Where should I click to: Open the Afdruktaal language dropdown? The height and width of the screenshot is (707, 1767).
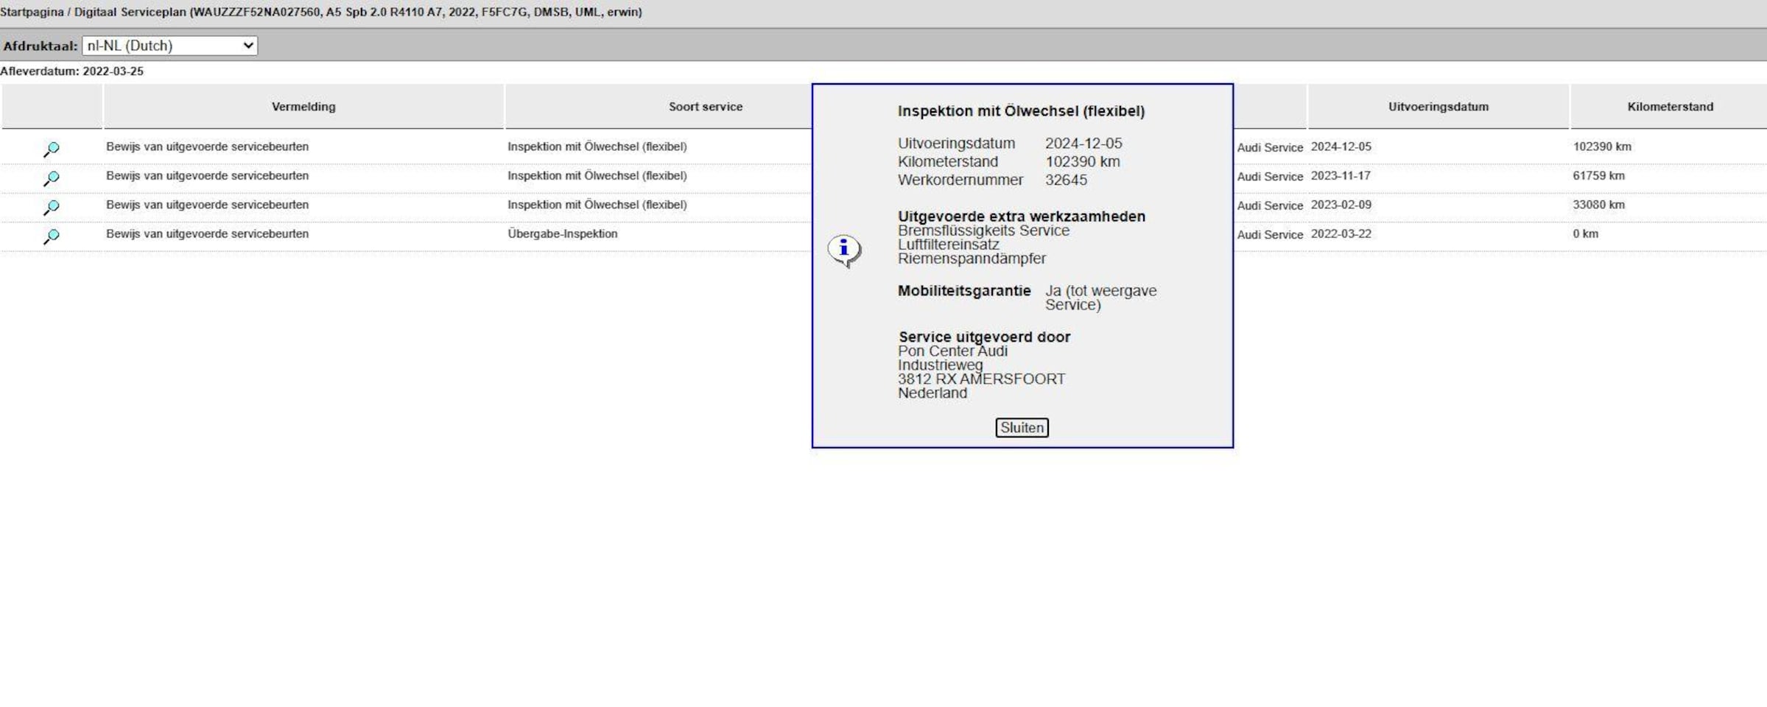coord(169,46)
